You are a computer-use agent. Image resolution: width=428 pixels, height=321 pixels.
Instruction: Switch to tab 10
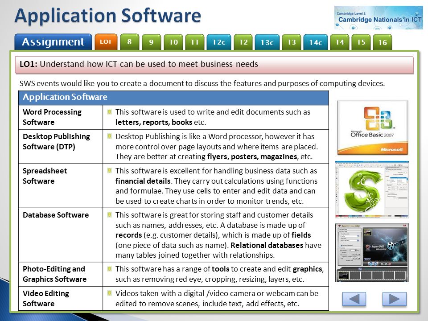pos(173,42)
